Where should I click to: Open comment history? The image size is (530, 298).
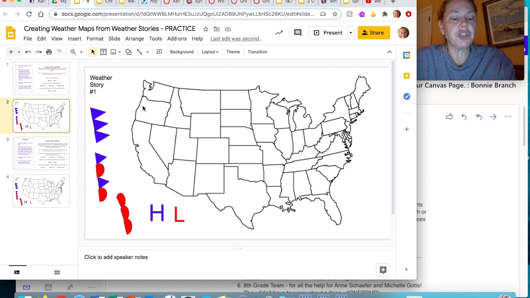tap(298, 33)
